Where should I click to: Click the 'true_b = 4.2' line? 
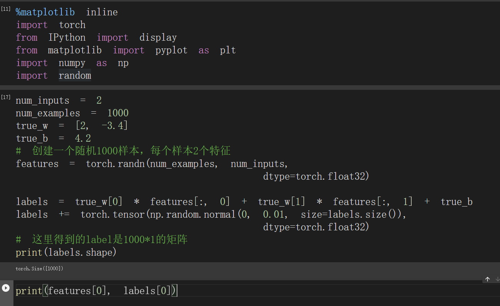(x=53, y=139)
